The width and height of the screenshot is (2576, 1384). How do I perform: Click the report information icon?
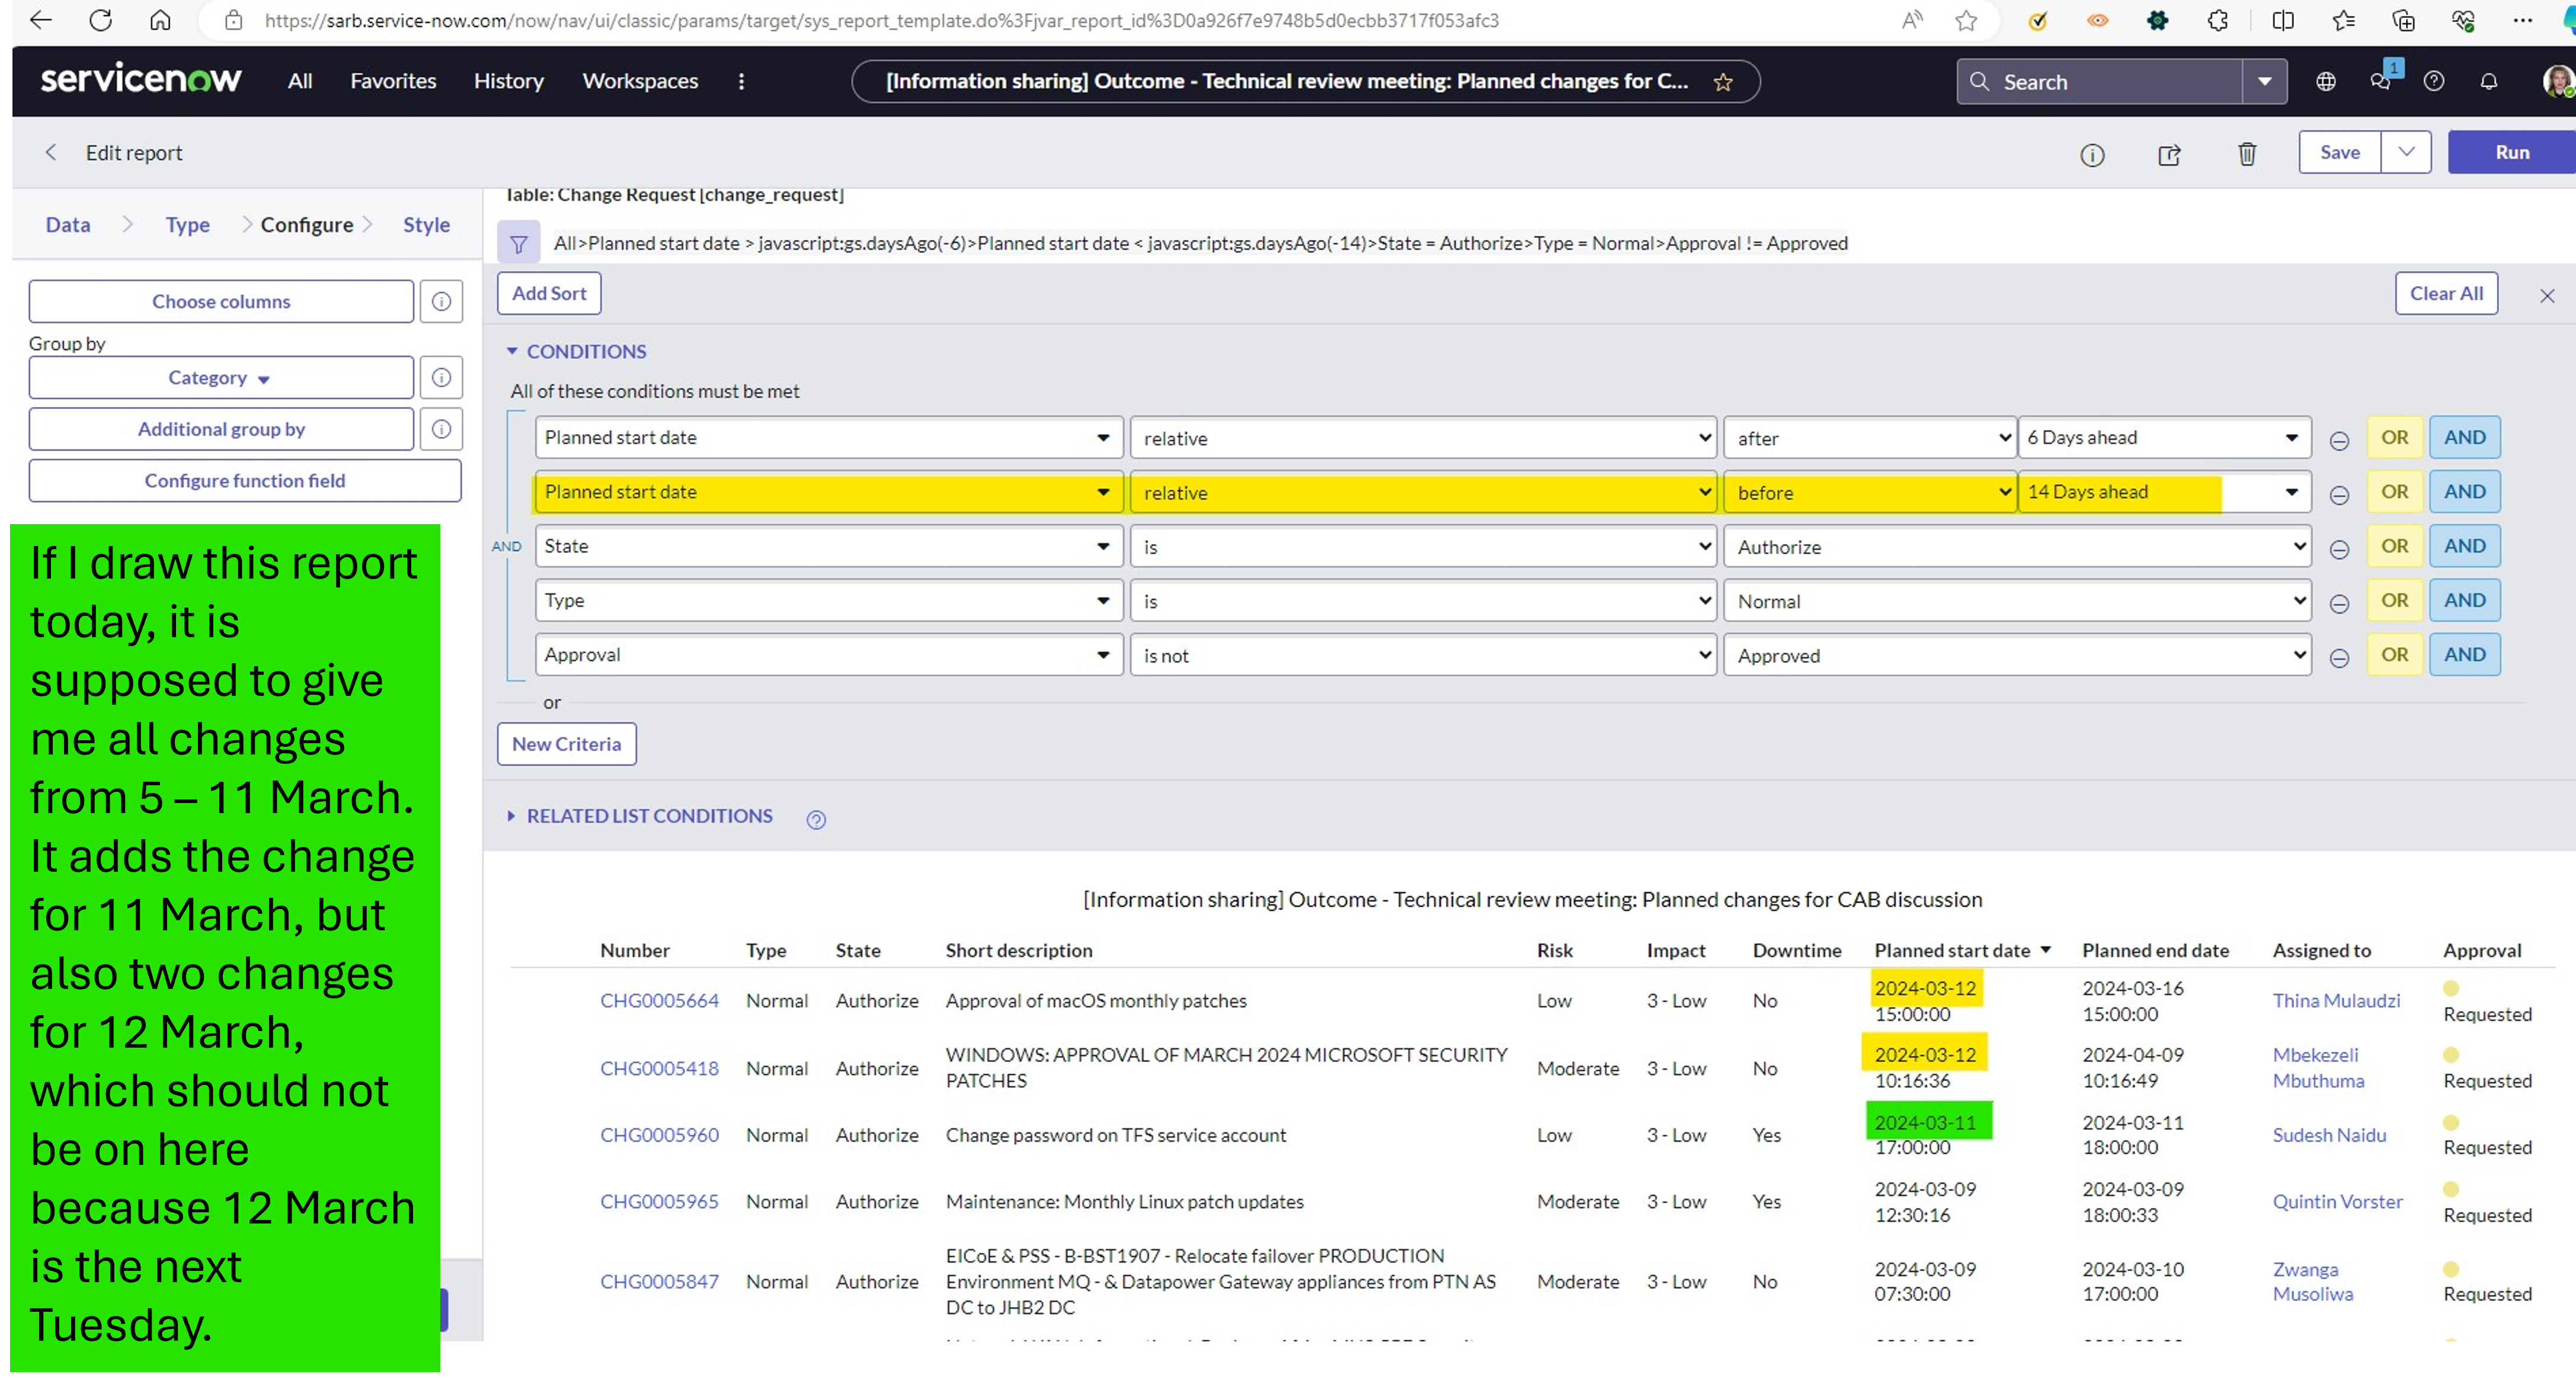point(2092,155)
